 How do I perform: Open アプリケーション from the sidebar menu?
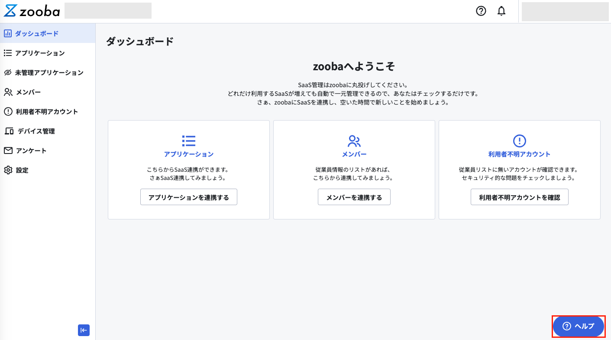click(48, 53)
